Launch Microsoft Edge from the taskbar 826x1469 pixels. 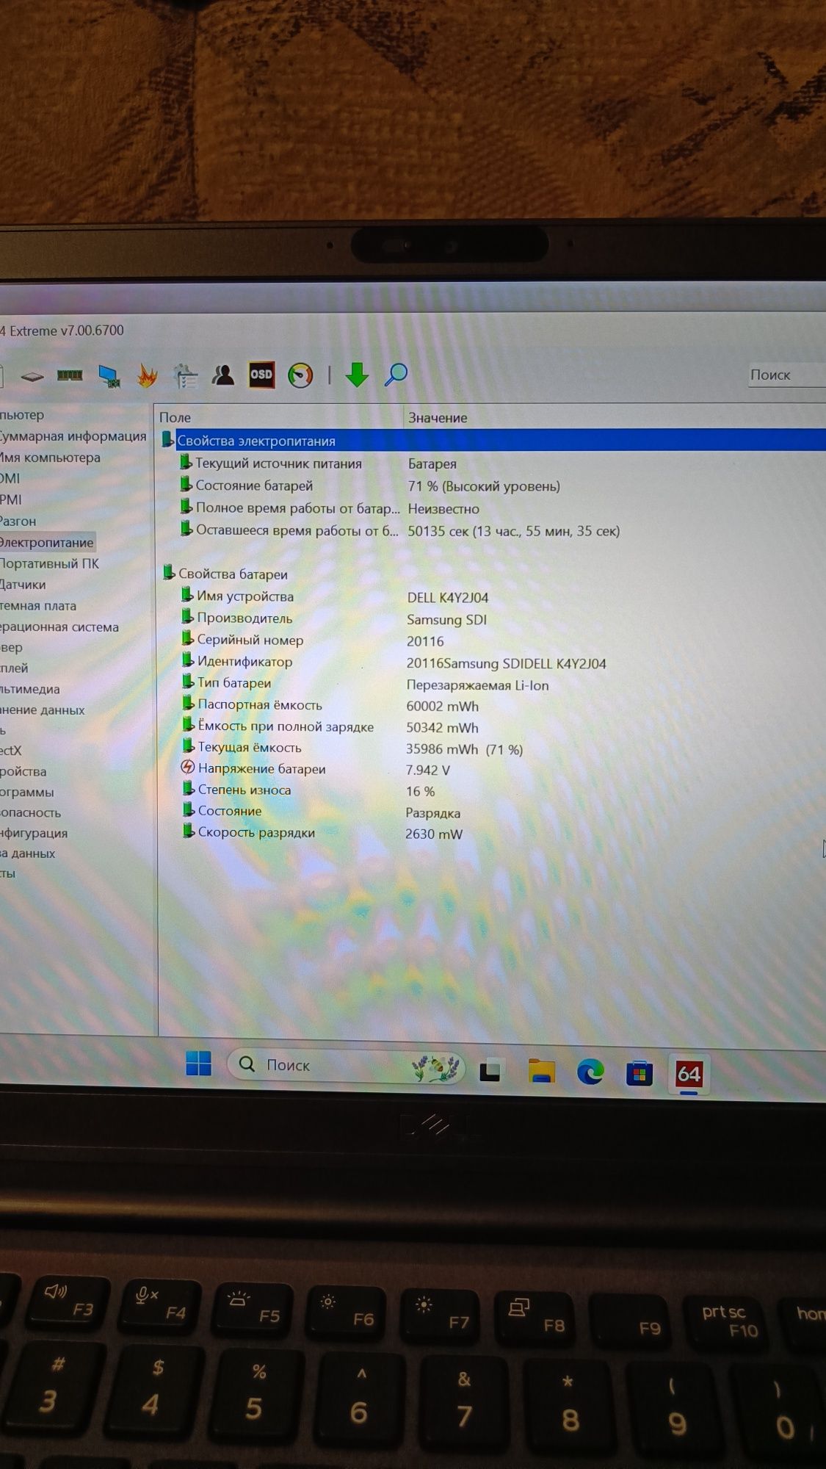click(590, 1072)
